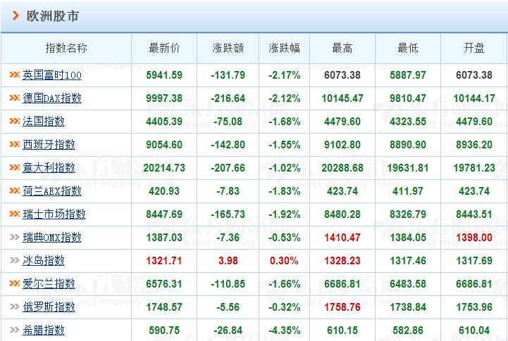Click gray double-arrow icon before 冰岛指数
Image resolution: width=508 pixels, height=341 pixels.
coord(15,260)
